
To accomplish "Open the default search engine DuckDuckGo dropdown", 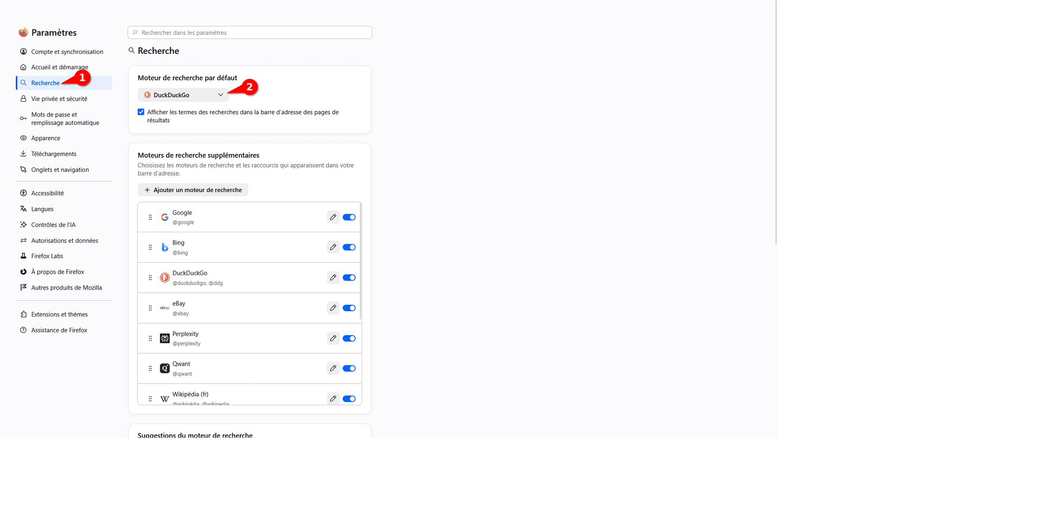I will click(x=183, y=95).
